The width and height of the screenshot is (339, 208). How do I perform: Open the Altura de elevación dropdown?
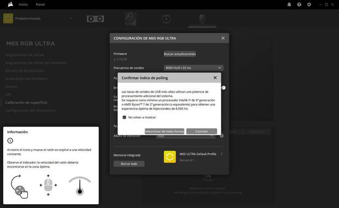(185, 136)
